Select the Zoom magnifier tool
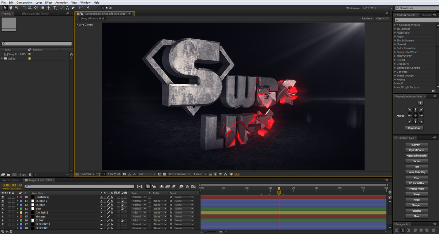Image resolution: width=439 pixels, height=234 pixels. tap(17, 8)
